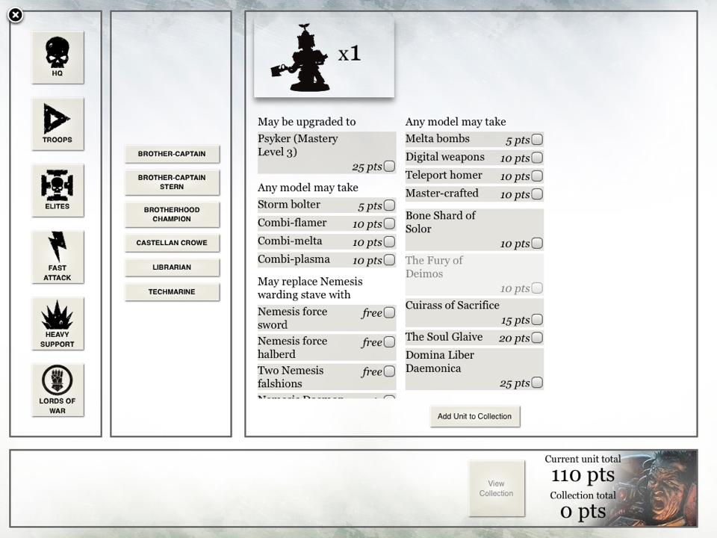This screenshot has width=717, height=538.
Task: Choose the Techmarine unit
Action: (172, 292)
